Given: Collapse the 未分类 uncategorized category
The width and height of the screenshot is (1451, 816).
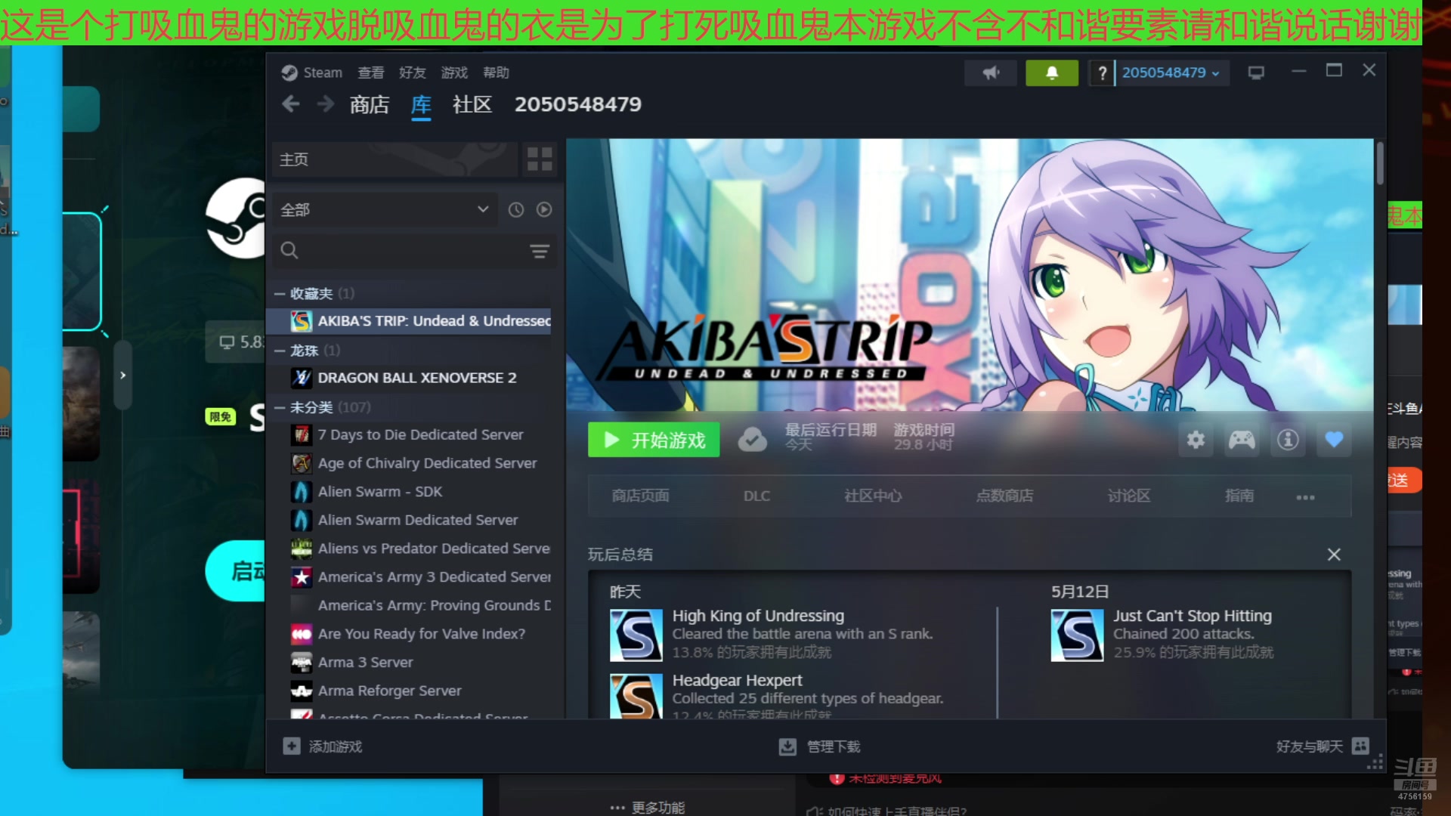Looking at the screenshot, I should (279, 407).
